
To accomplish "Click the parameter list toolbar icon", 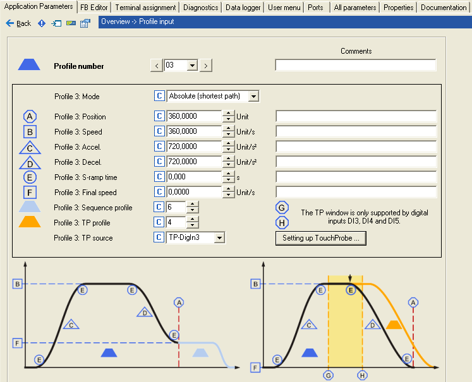I will click(x=85, y=23).
